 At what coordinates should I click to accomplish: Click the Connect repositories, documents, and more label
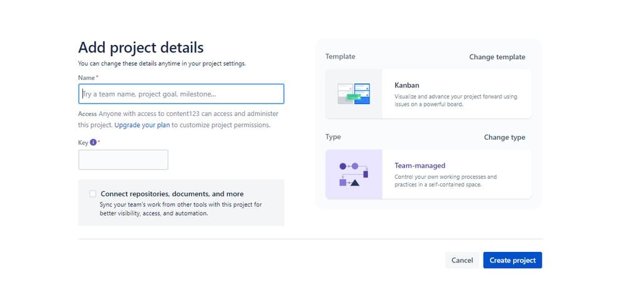click(x=172, y=194)
